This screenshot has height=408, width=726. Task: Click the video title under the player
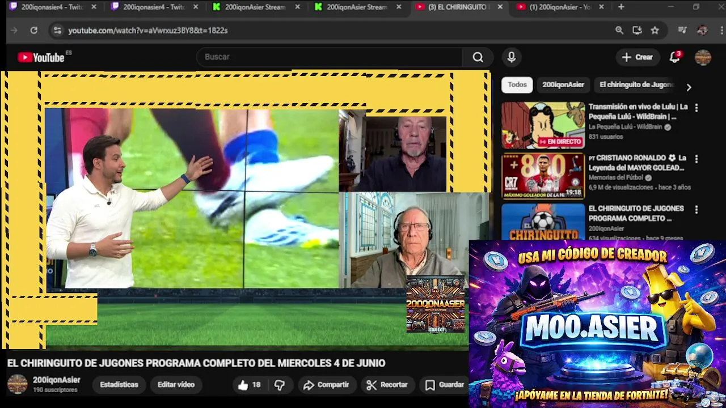coord(196,363)
